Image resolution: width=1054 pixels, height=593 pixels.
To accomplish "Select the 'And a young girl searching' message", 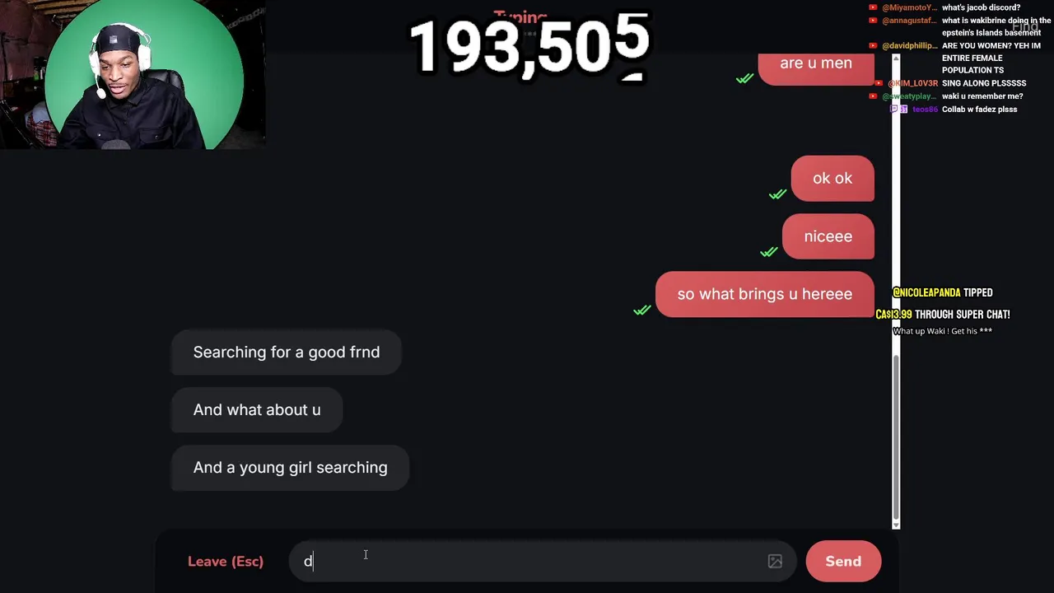I will [x=290, y=467].
